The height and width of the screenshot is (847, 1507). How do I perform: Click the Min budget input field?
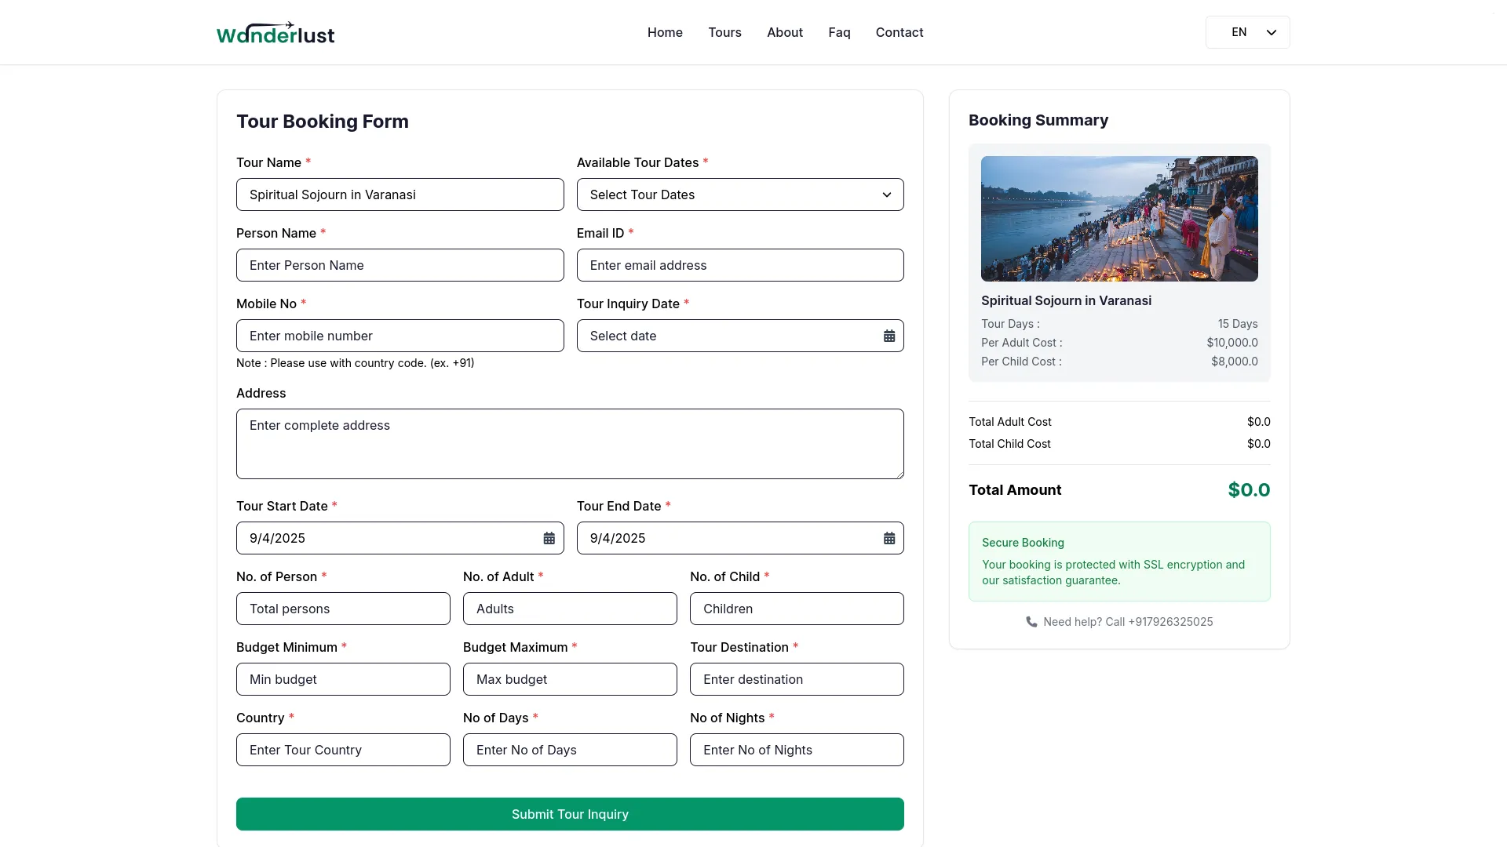point(343,679)
